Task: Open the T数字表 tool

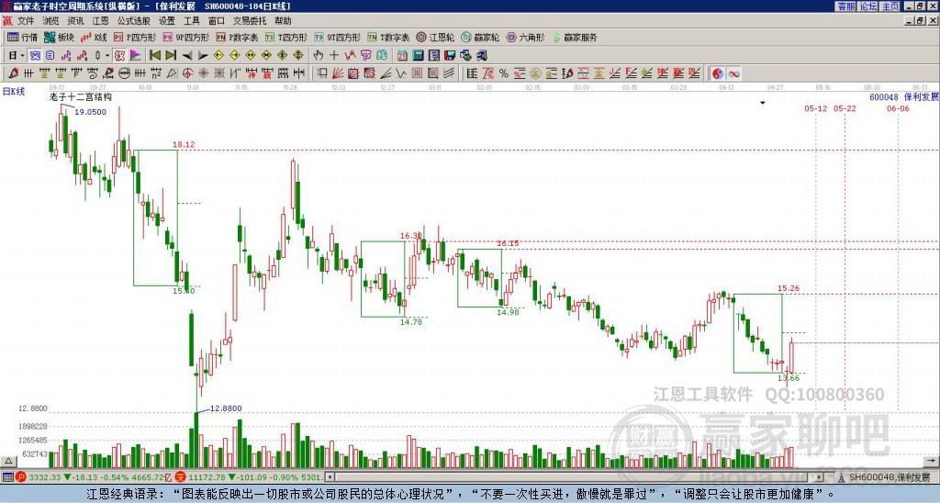Action: point(388,37)
